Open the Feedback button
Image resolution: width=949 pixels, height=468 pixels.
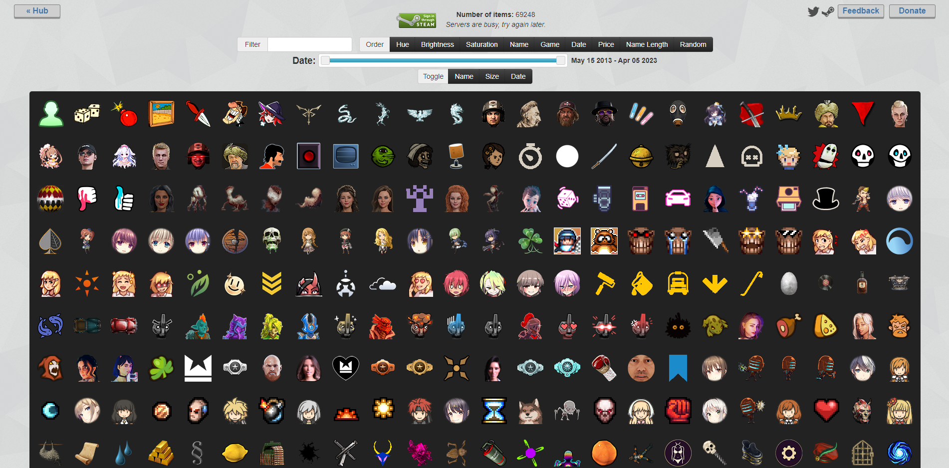coord(861,11)
